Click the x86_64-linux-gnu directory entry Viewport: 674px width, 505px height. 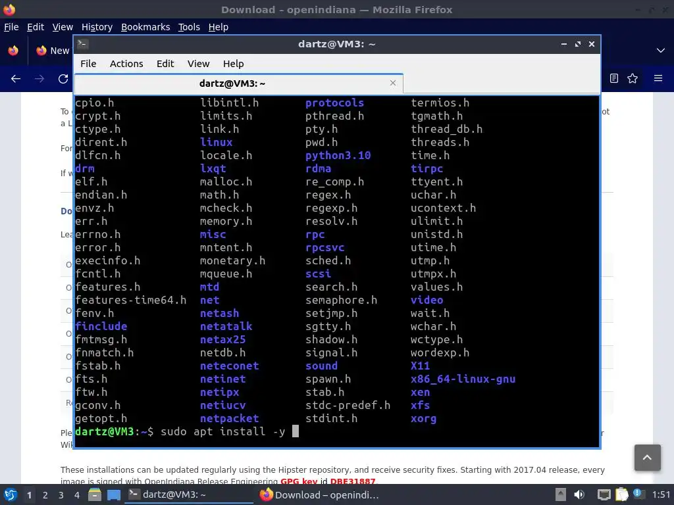pos(463,379)
